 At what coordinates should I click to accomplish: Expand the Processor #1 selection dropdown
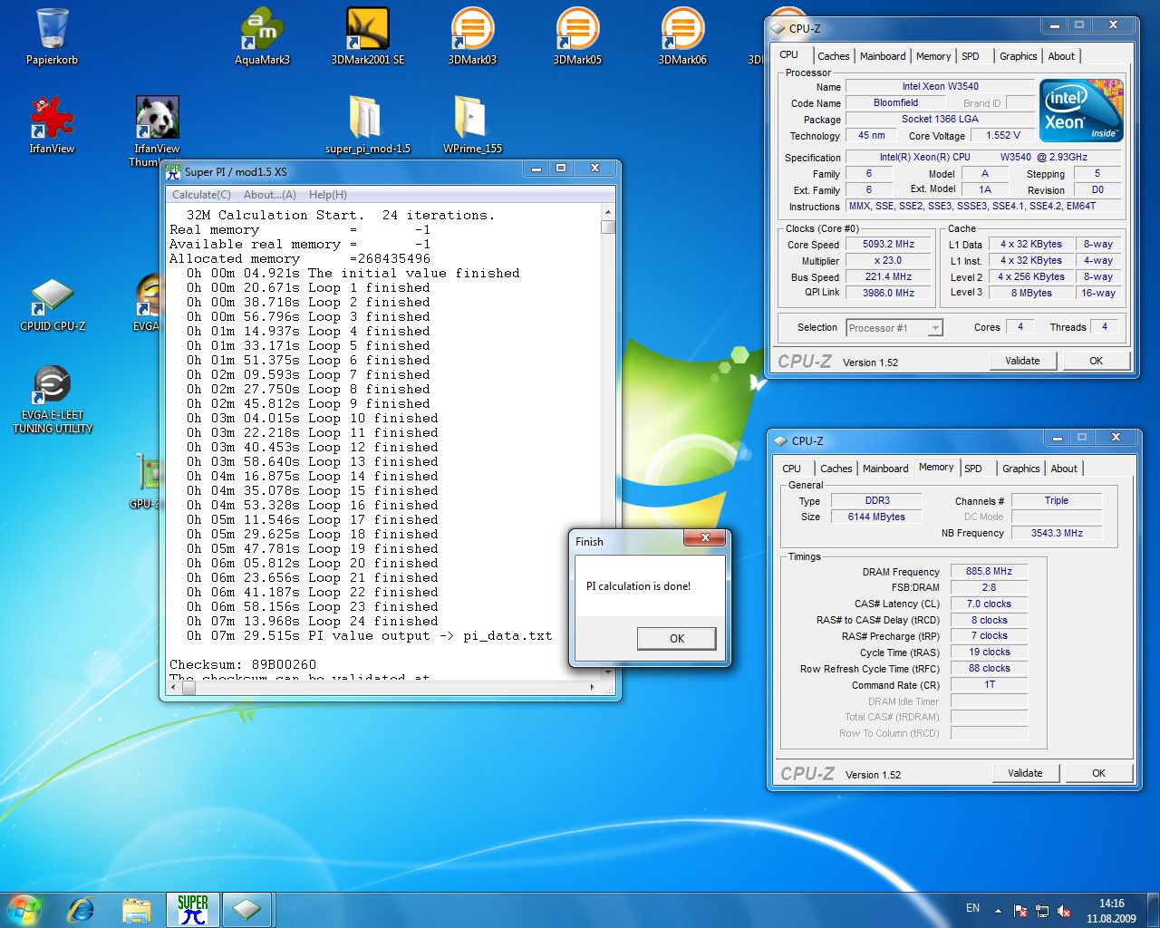935,328
